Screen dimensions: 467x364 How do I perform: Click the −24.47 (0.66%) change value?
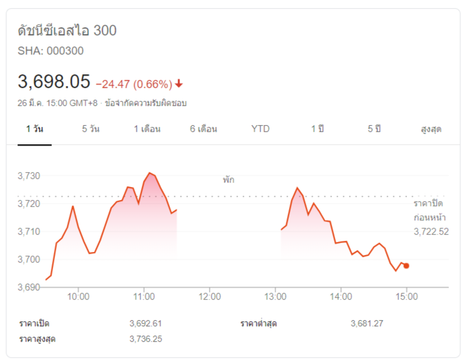134,84
